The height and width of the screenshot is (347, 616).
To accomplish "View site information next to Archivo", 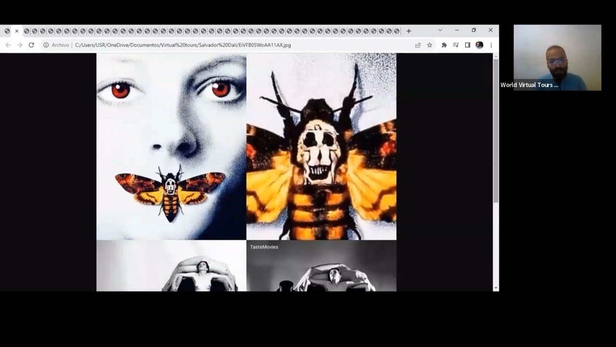I will 46,45.
